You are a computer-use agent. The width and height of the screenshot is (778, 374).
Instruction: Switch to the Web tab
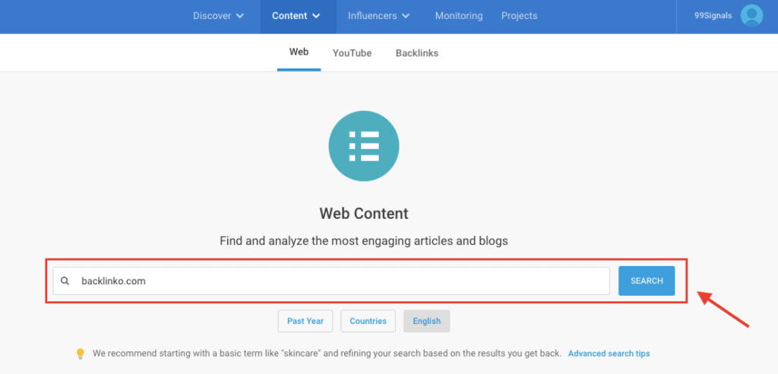click(x=299, y=52)
